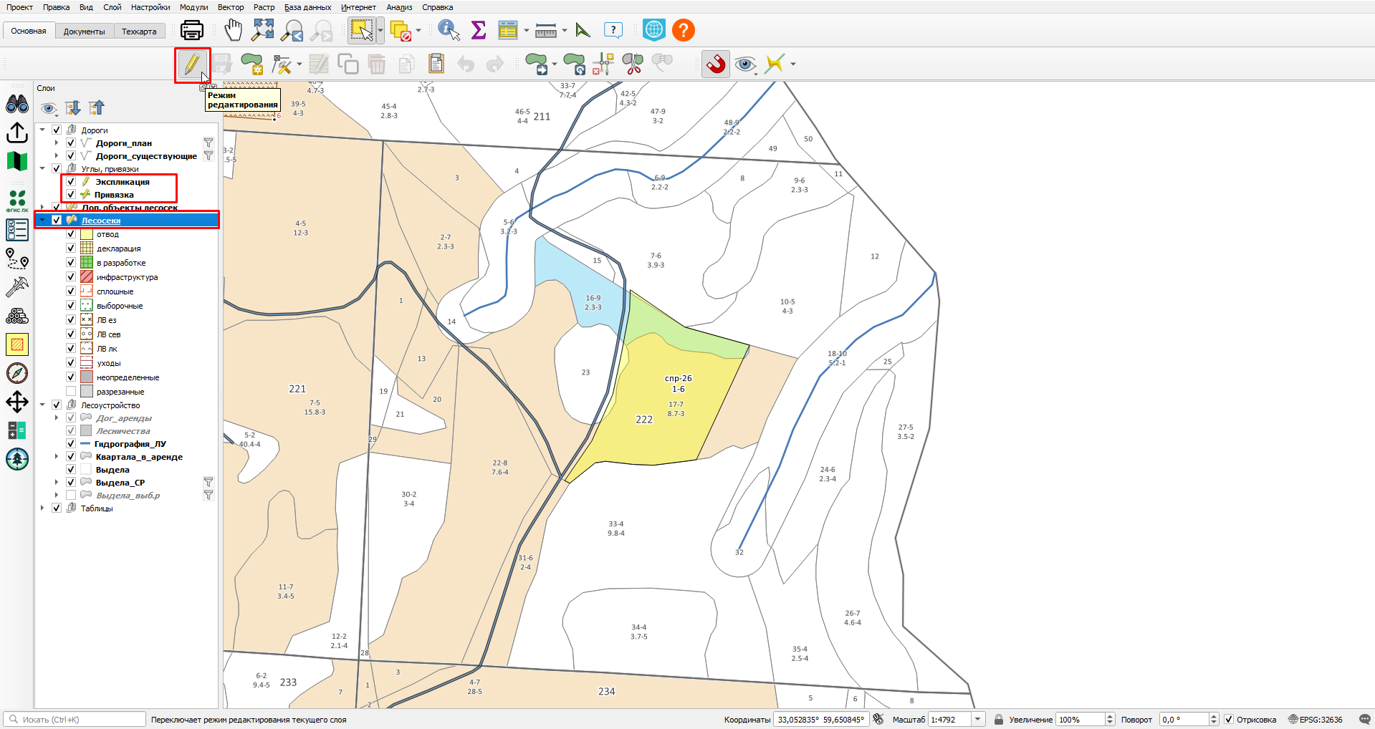
Task: Click the Split features scissors icon
Action: point(633,64)
